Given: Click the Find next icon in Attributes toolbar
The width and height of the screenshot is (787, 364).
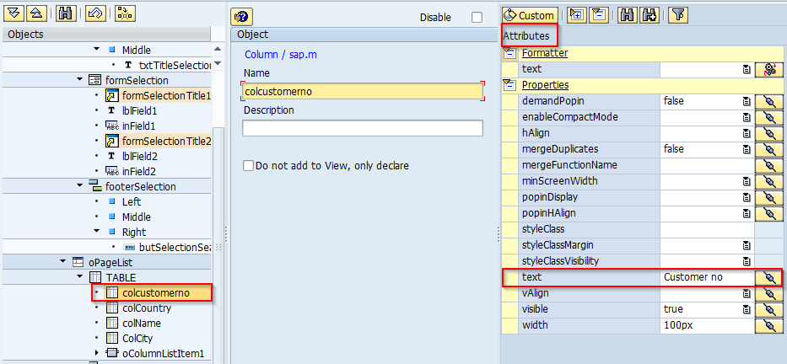Looking at the screenshot, I should click(x=650, y=15).
